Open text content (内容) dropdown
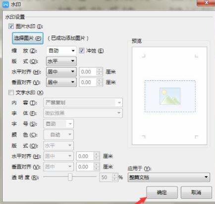The width and height of the screenshot is (215, 204). [83, 103]
